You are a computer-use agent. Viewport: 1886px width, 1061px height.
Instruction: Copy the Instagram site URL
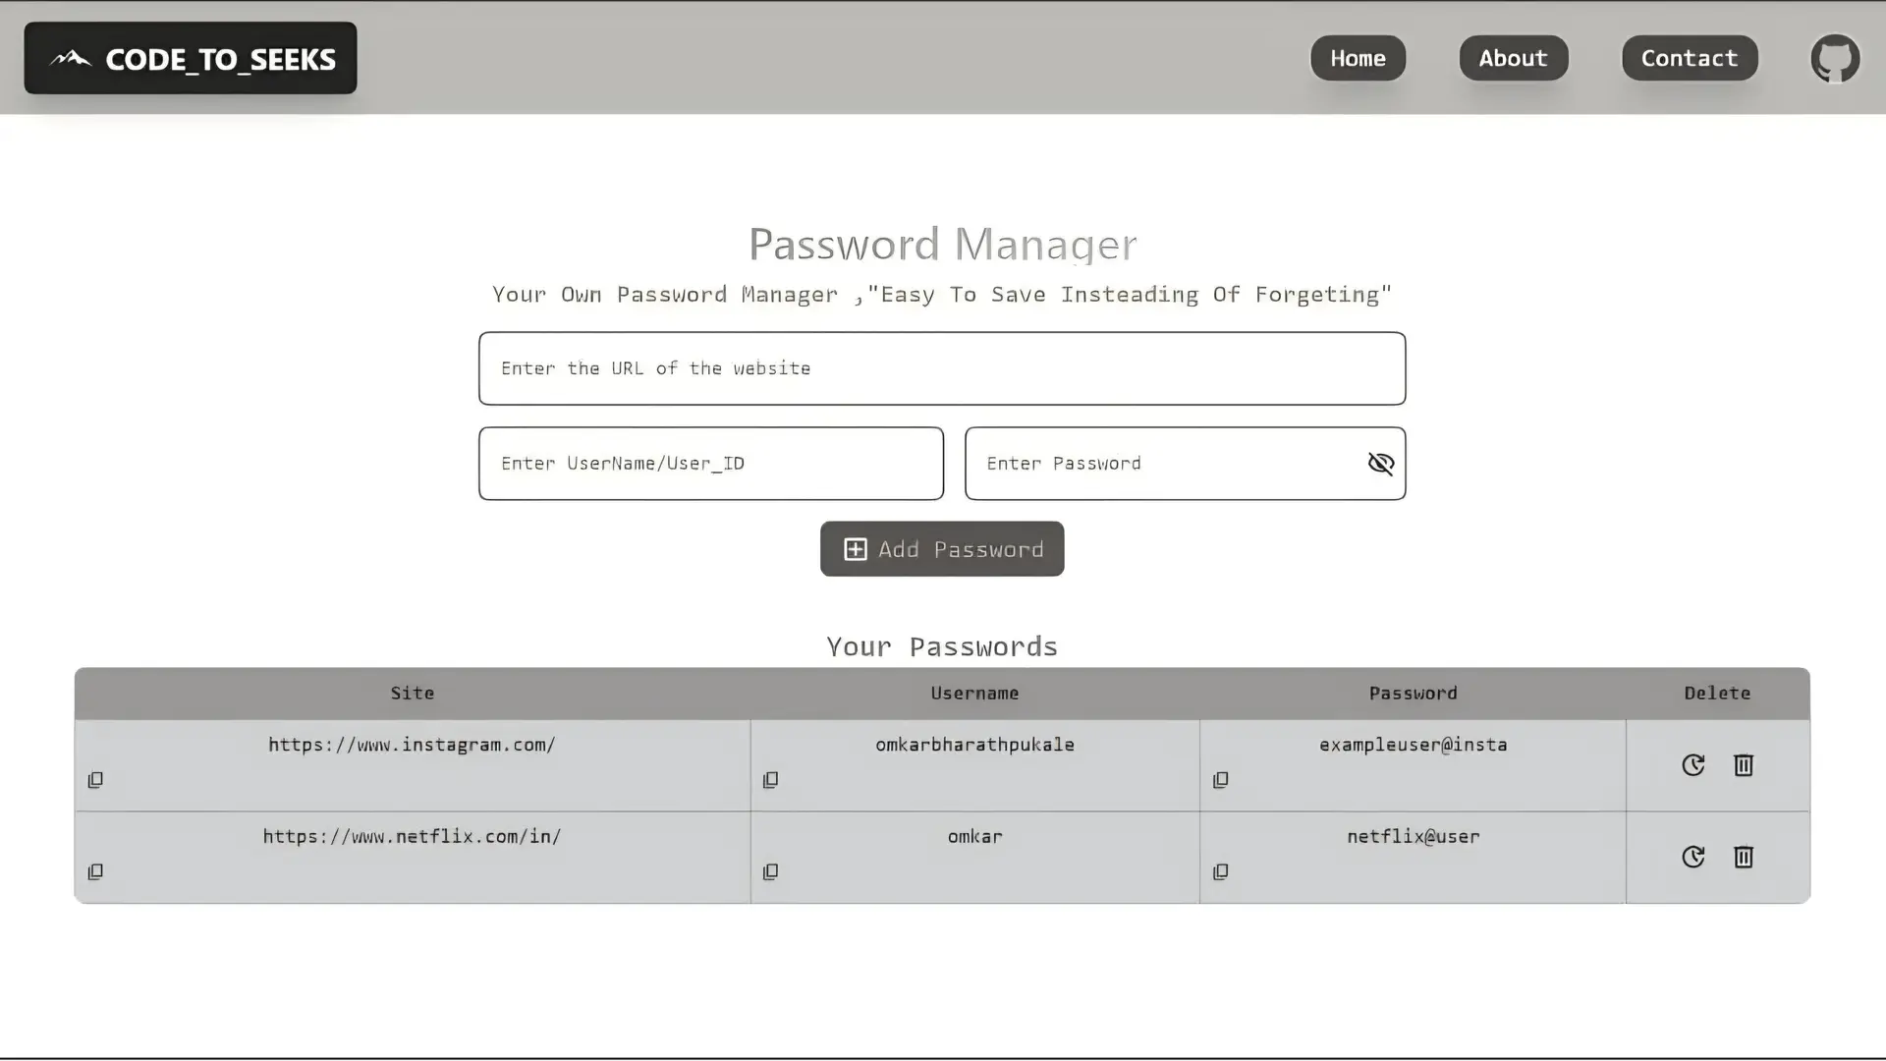(94, 779)
